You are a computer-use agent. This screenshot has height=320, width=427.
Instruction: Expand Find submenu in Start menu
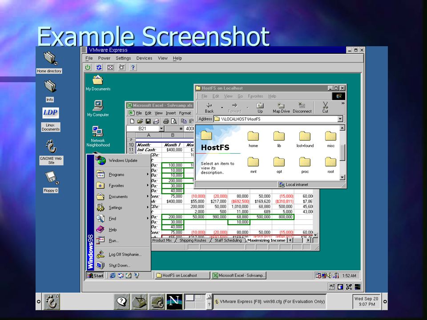pos(123,219)
